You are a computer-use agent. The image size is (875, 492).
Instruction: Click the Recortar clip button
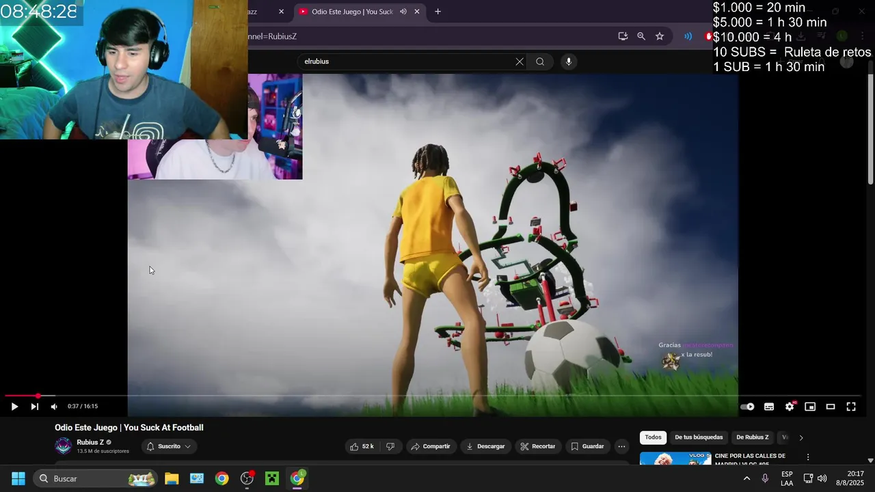tap(537, 446)
